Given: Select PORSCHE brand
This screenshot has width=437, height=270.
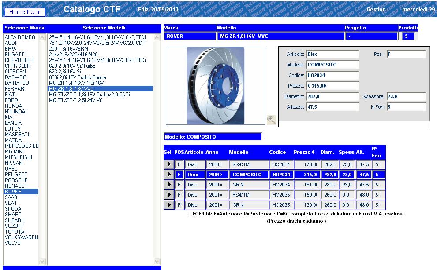Looking at the screenshot, I should [16, 180].
